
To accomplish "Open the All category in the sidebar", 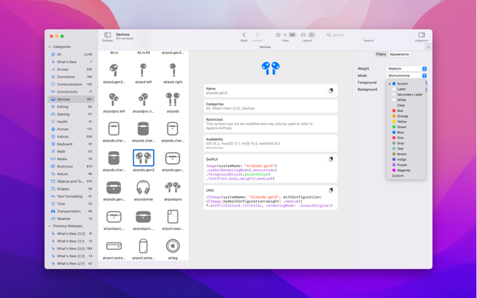I will tap(71, 54).
